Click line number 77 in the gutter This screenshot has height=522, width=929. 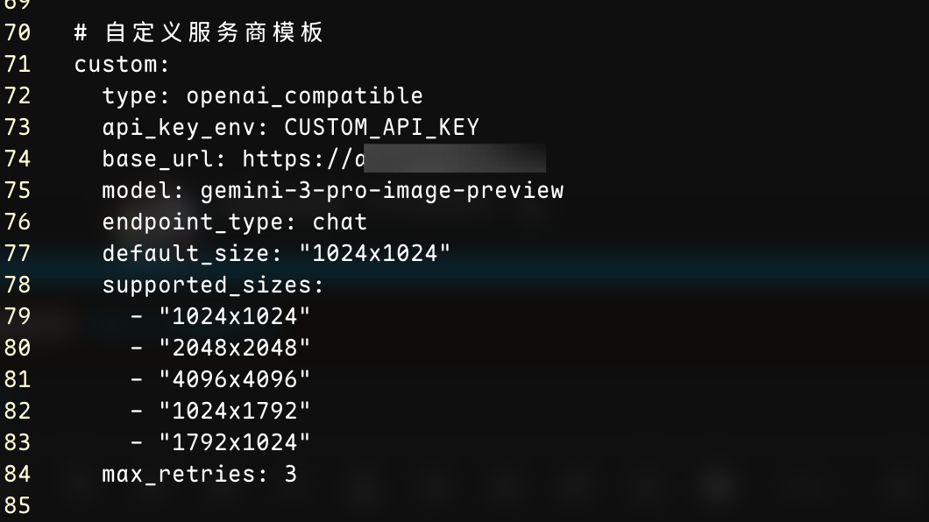pos(18,253)
